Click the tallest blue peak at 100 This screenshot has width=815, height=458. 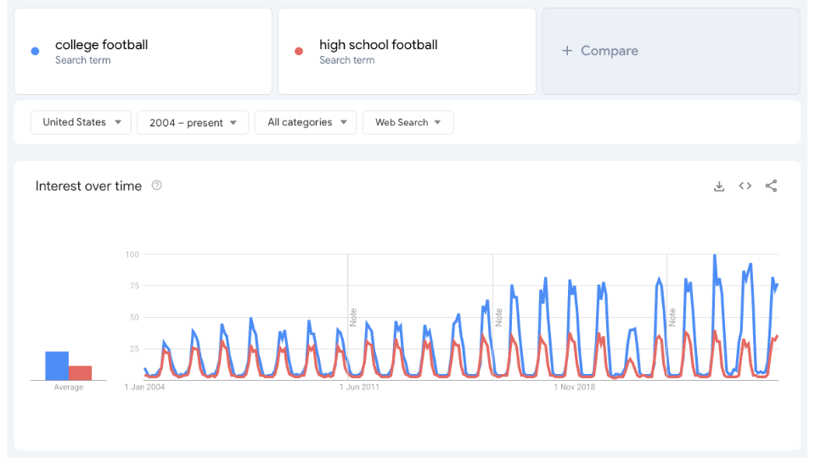click(714, 255)
